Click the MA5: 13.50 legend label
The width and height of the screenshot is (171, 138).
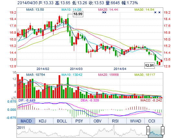(35, 10)
